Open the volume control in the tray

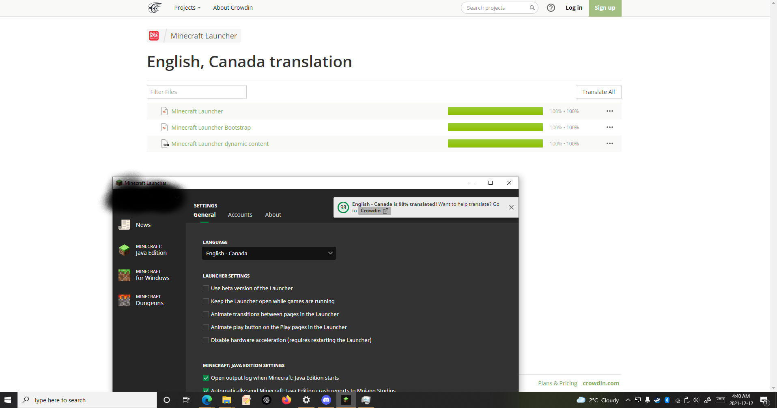tap(696, 400)
